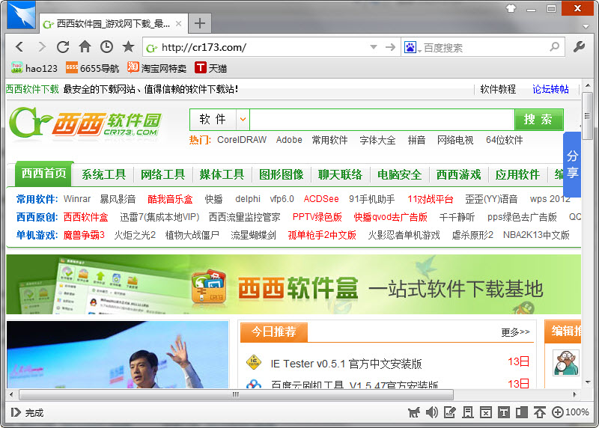Select the 媒体工具 navigation tab

(x=222, y=174)
